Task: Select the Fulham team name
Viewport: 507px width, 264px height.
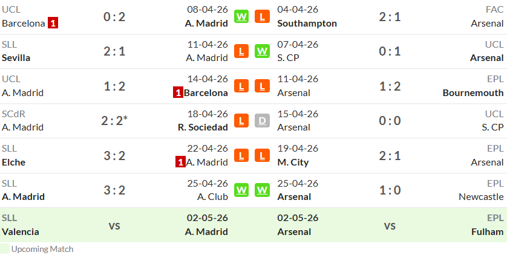Action: pos(487,232)
